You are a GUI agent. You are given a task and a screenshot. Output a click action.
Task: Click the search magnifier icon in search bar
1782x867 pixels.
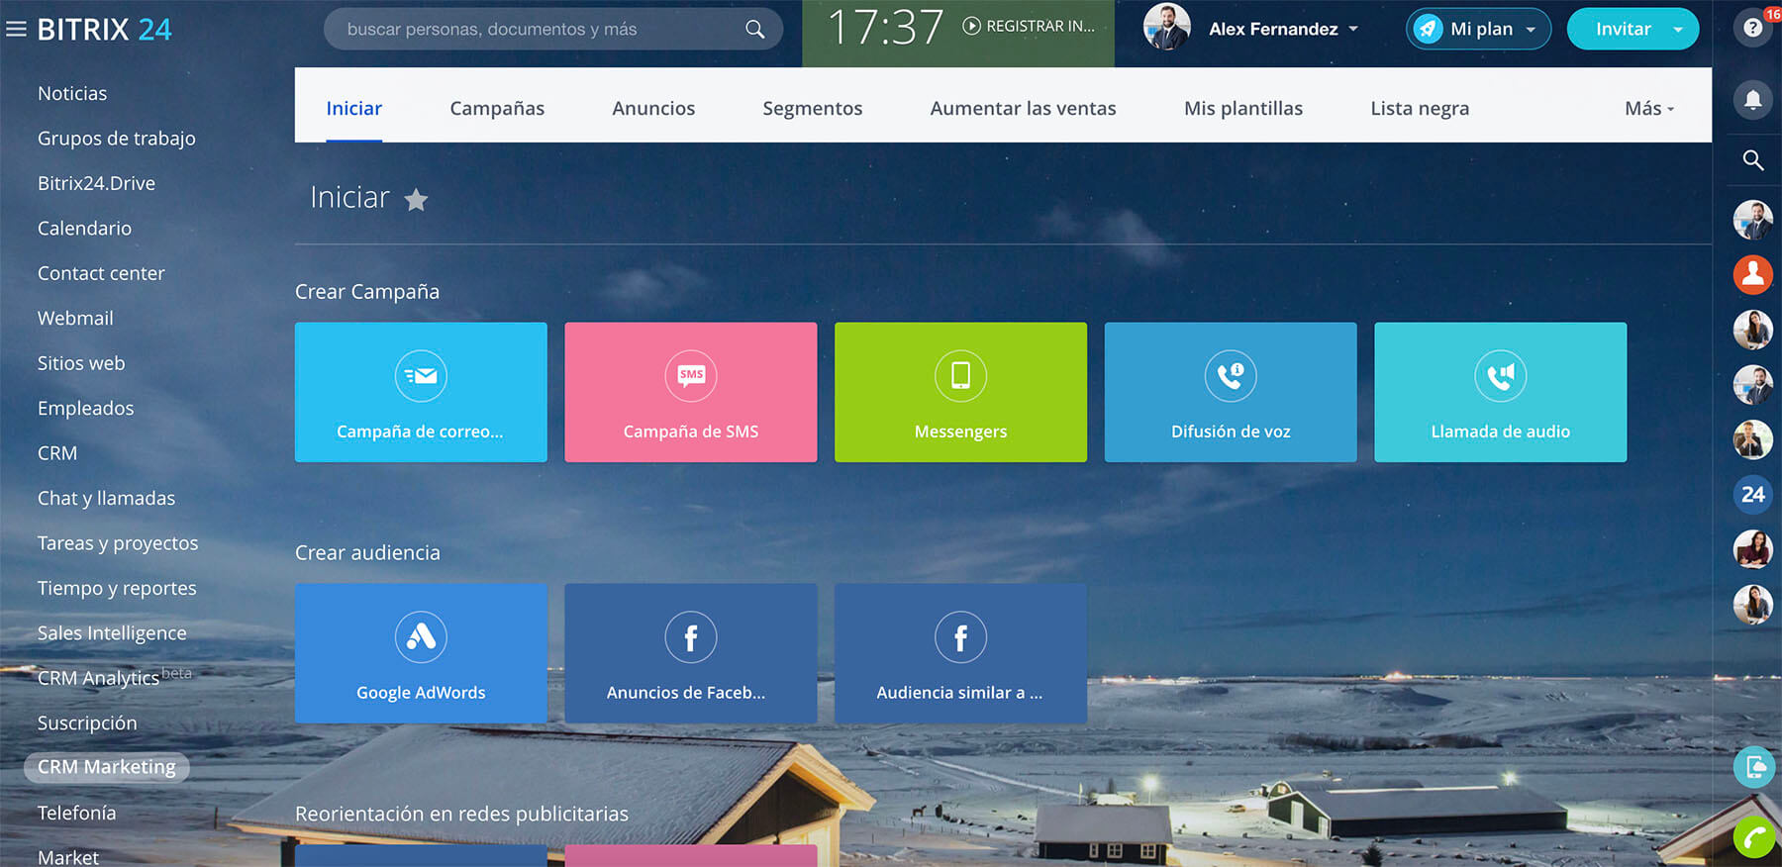tap(754, 30)
